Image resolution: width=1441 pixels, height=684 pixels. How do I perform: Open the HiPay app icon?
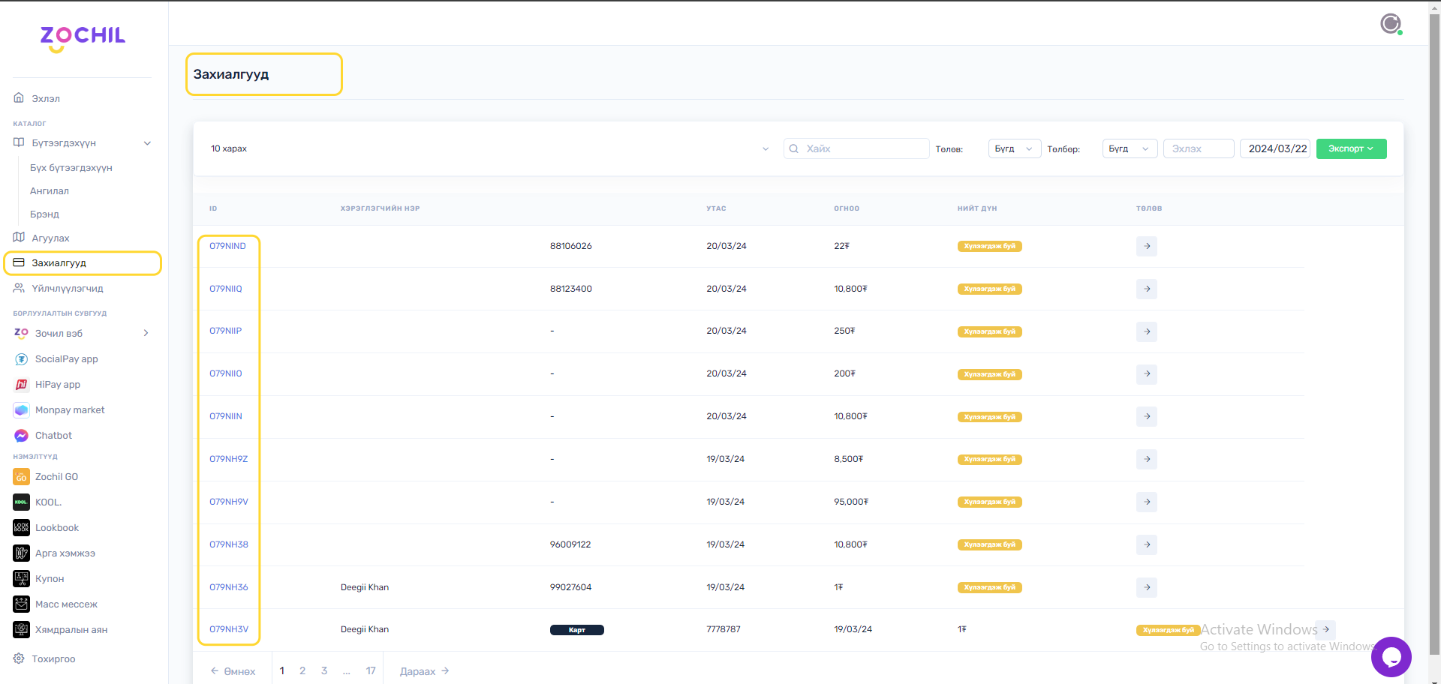21,385
